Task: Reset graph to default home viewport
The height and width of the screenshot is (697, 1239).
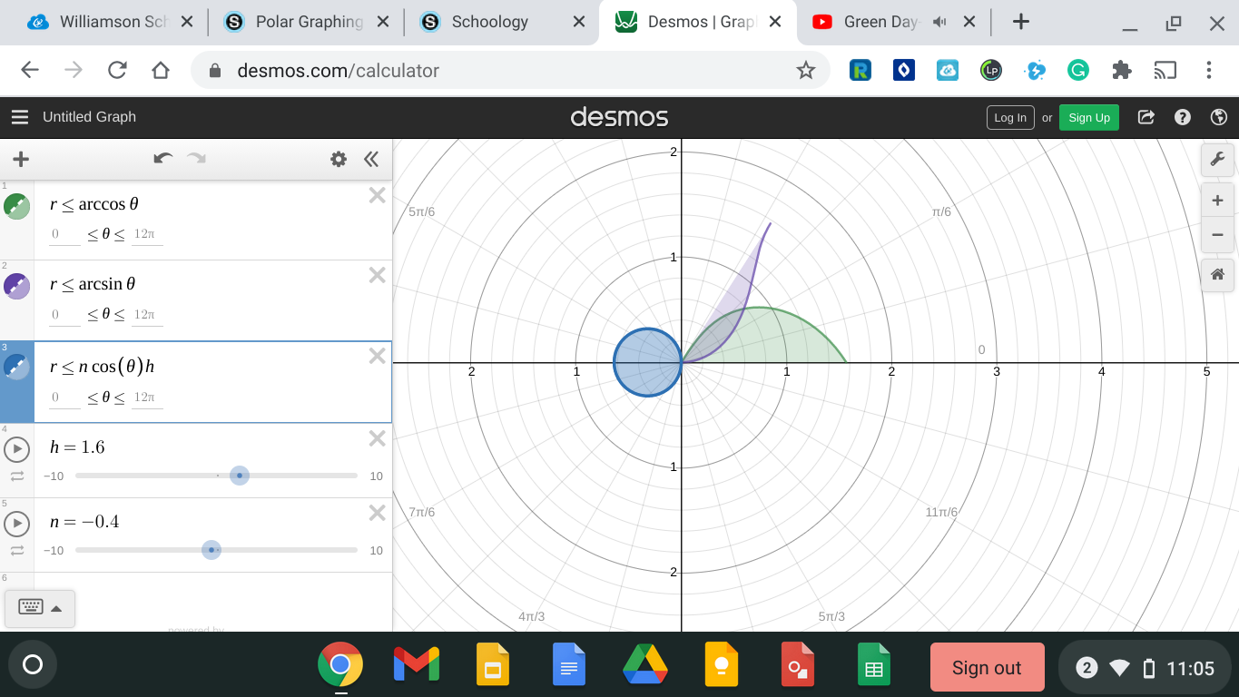Action: [1217, 275]
